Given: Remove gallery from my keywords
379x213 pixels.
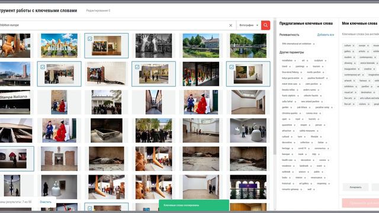Looking at the screenshot, I should [x=353, y=51].
